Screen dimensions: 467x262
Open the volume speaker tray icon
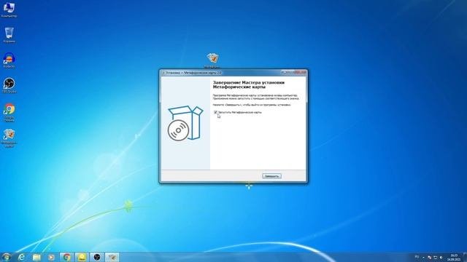pyautogui.click(x=441, y=257)
